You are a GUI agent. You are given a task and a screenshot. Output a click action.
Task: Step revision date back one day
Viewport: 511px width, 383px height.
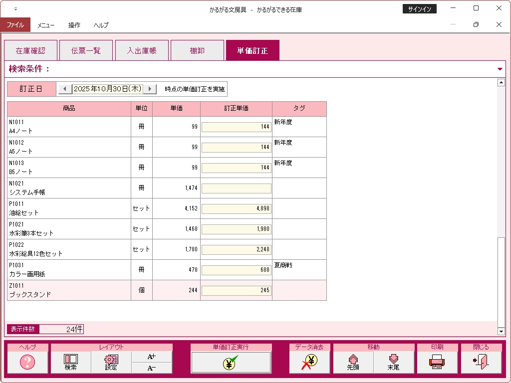(x=65, y=89)
